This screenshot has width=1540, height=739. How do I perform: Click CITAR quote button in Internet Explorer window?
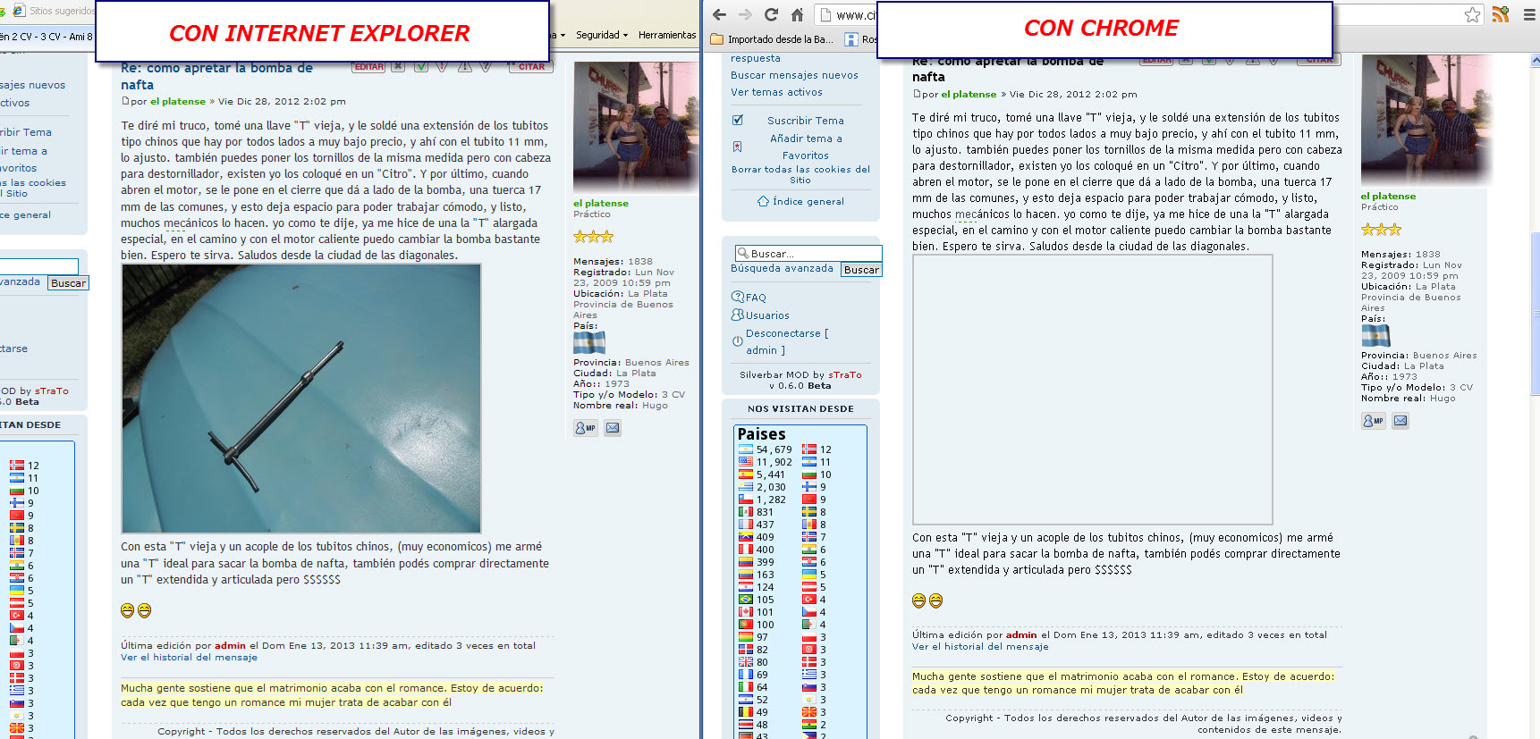click(531, 67)
